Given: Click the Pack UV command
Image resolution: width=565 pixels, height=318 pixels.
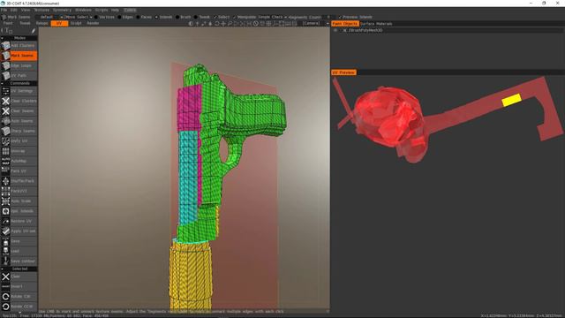Looking at the screenshot, I should (x=19, y=170).
